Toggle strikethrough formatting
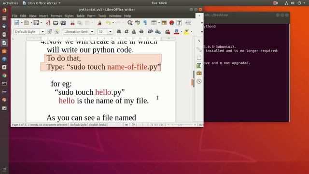This screenshot has width=309, height=174. click(x=141, y=31)
